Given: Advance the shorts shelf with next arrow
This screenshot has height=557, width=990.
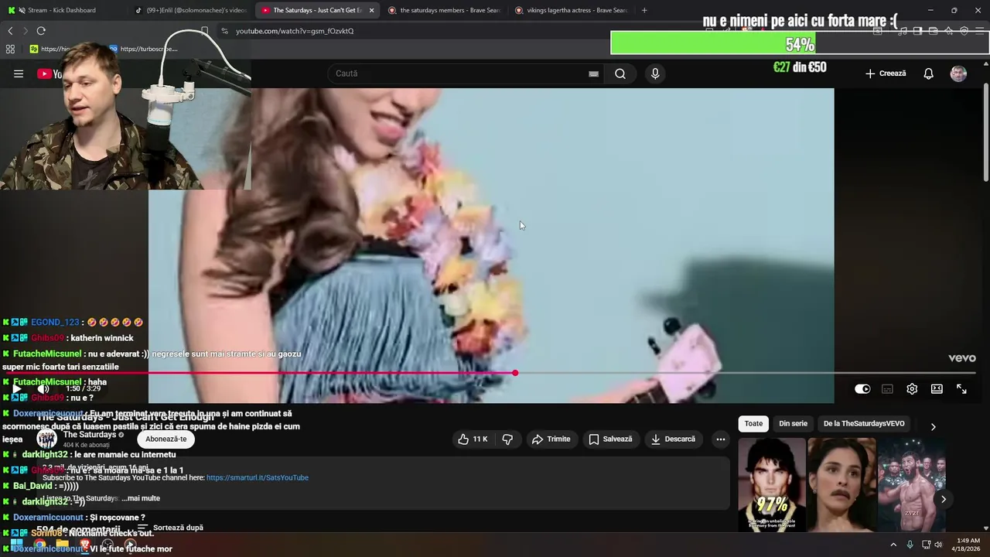Looking at the screenshot, I should [x=943, y=499].
